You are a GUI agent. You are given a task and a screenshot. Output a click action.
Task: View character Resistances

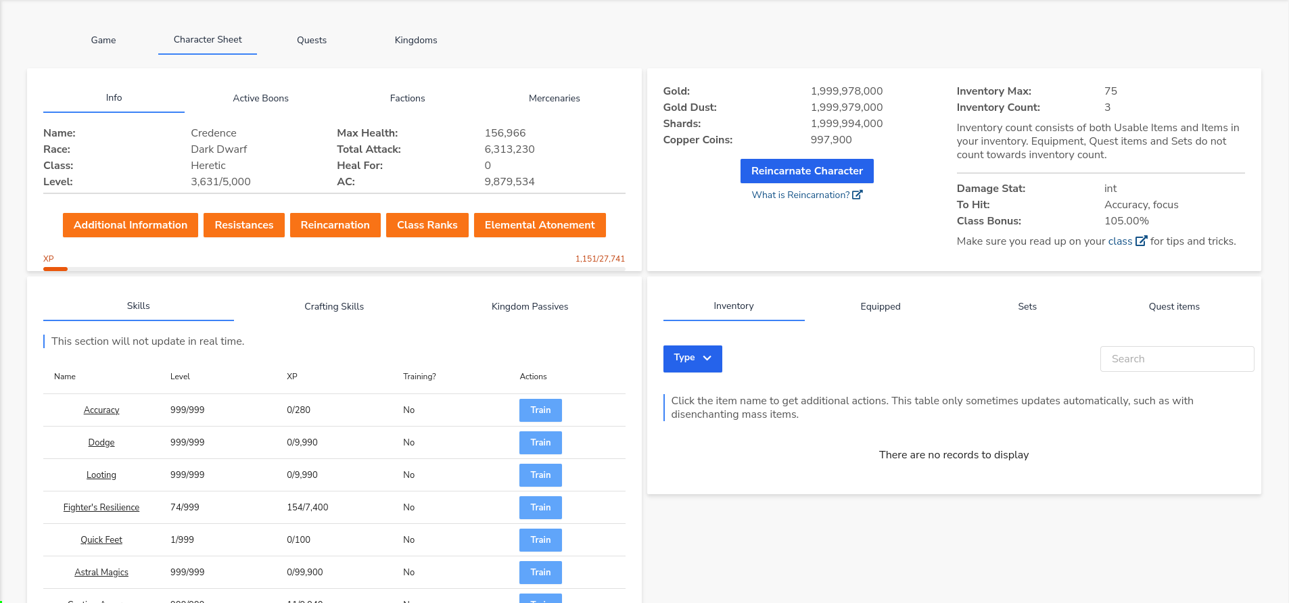click(x=243, y=225)
